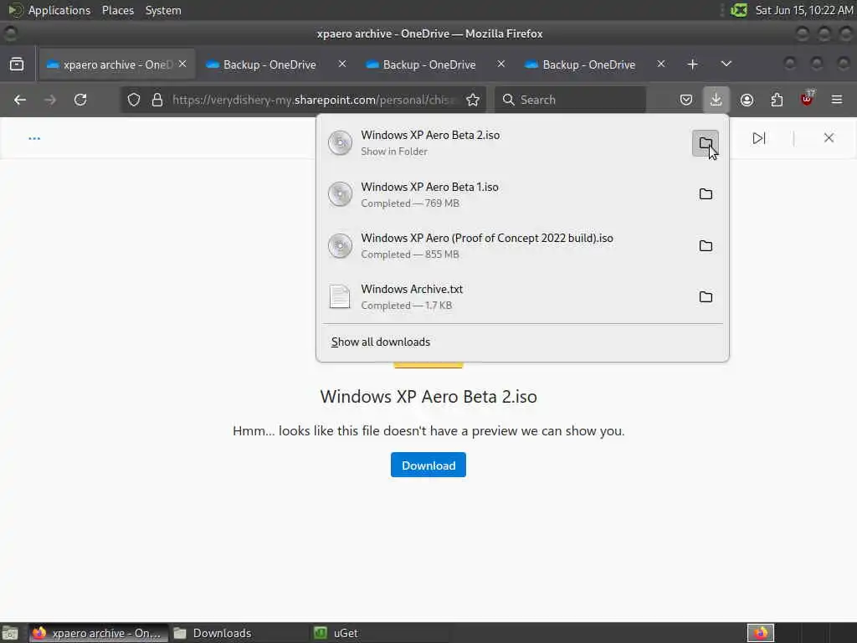Open Windows Archive.txt download entry
The image size is (857, 643).
pyautogui.click(x=505, y=297)
